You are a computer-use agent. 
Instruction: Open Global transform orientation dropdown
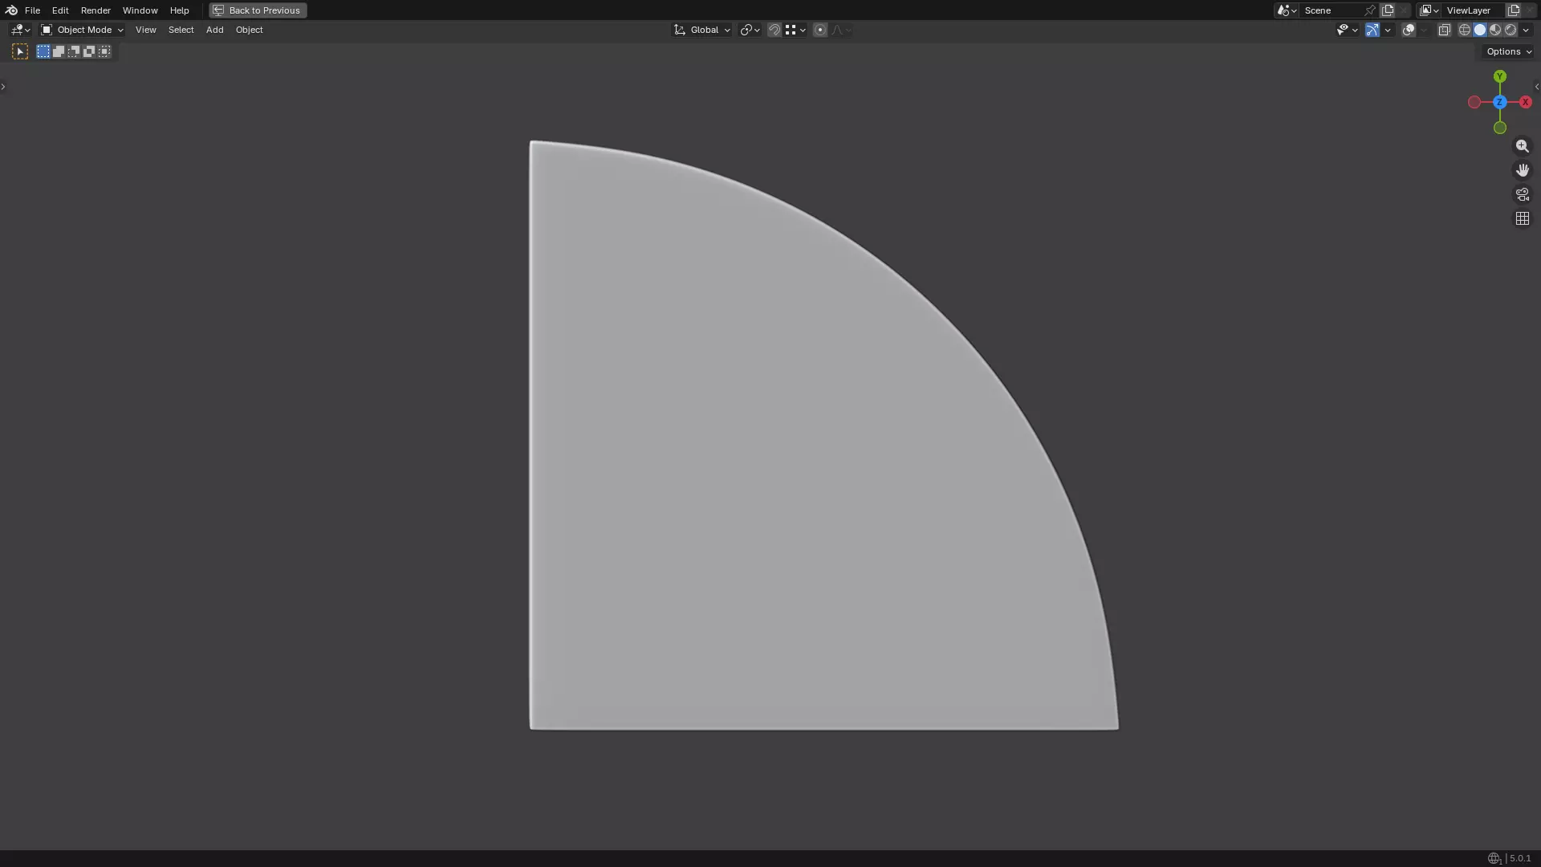point(702,30)
